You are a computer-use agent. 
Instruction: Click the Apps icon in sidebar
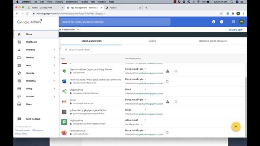click(x=19, y=65)
